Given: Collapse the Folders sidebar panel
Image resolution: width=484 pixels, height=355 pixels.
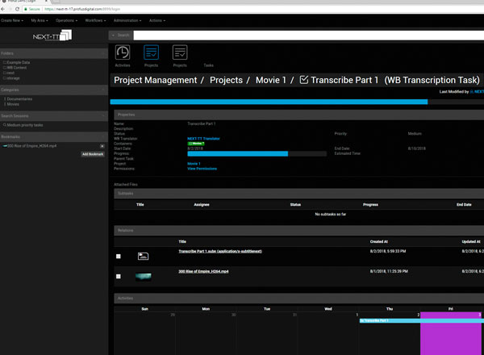Looking at the screenshot, I should tap(103, 53).
